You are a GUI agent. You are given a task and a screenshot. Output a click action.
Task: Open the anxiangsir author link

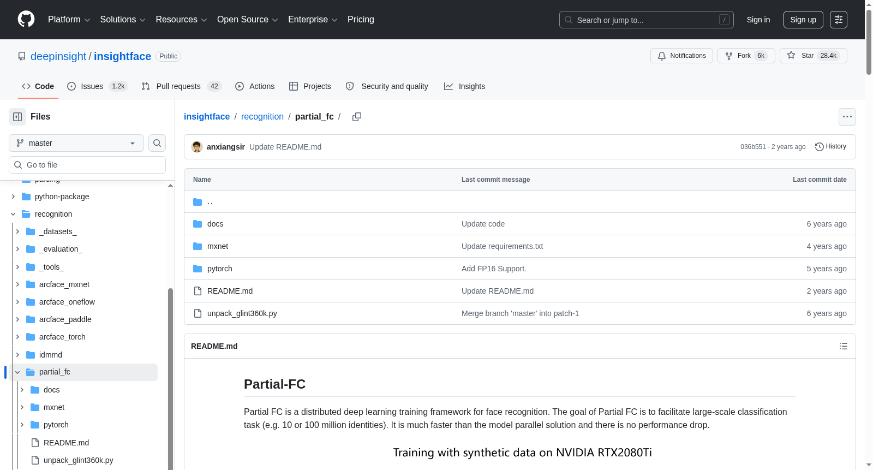(x=226, y=147)
